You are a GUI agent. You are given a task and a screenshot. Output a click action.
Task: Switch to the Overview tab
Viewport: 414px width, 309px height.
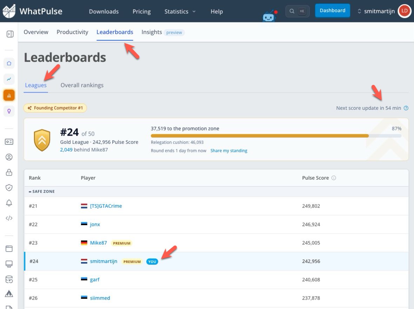[36, 32]
